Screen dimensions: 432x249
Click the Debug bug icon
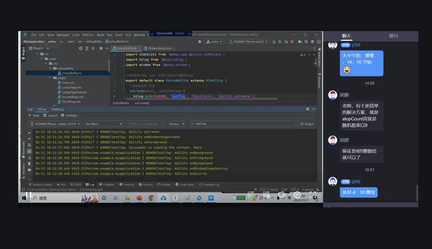click(x=280, y=42)
